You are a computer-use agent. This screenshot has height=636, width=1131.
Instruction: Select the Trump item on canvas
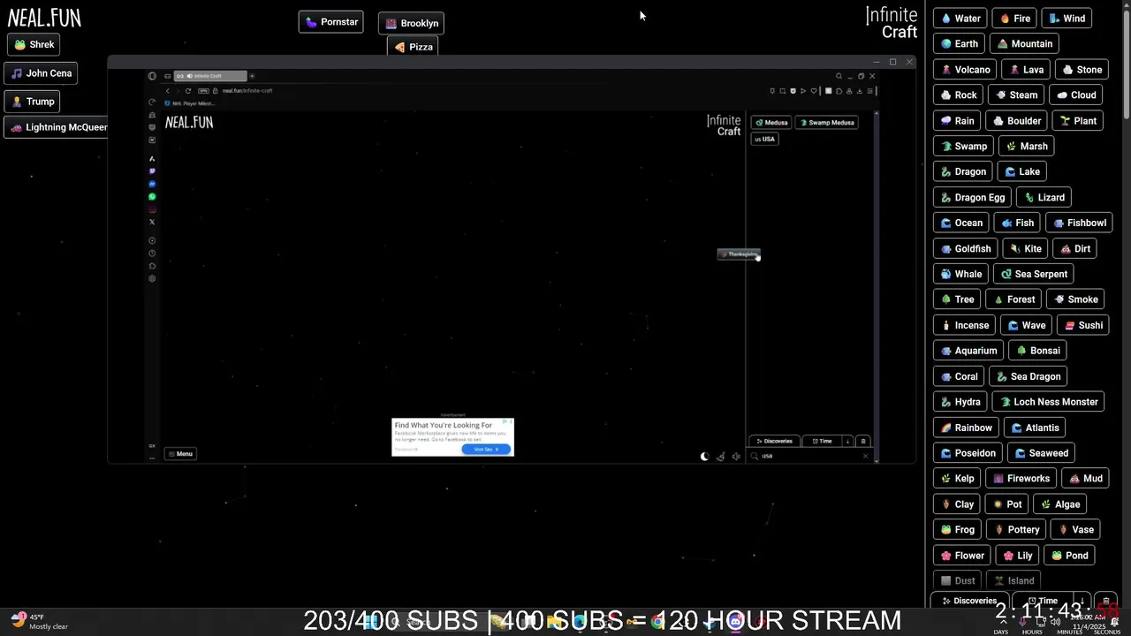(x=33, y=102)
